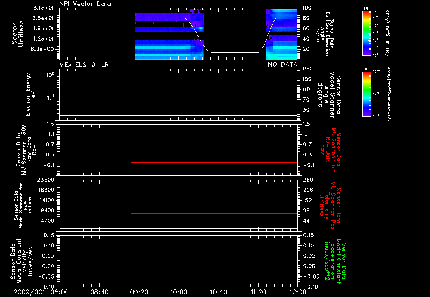This screenshot has width=430, height=297.
Task: Click the '3.1e+01' sector tick value
Action: click(44, 8)
